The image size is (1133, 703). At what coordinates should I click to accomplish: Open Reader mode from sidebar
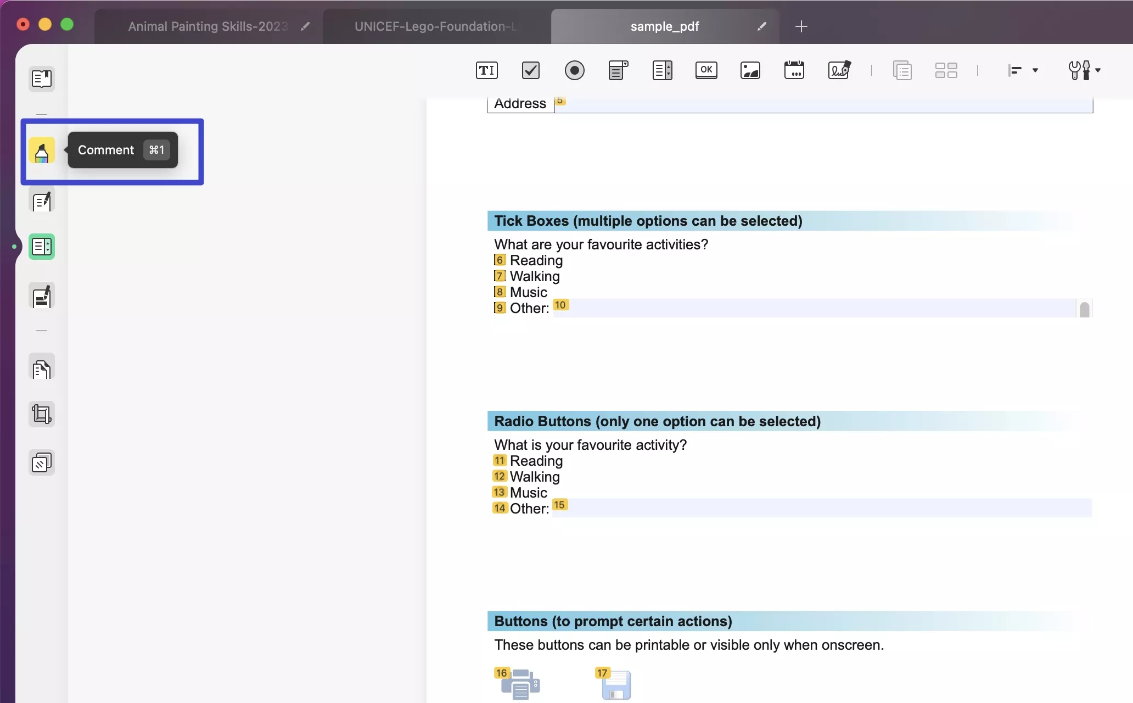[x=42, y=79]
